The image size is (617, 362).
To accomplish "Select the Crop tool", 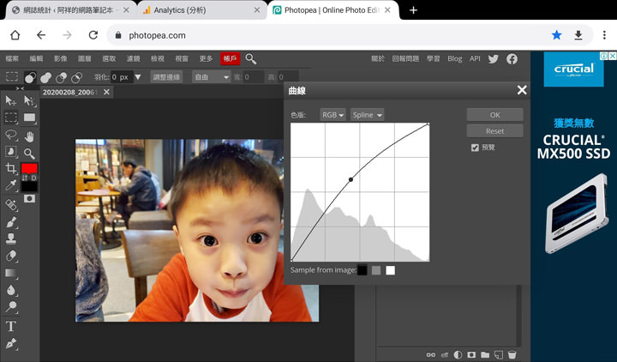I will (x=11, y=169).
